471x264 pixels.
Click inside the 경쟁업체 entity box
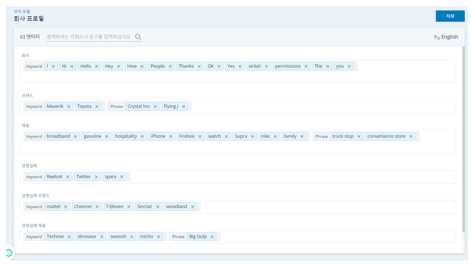point(238,177)
